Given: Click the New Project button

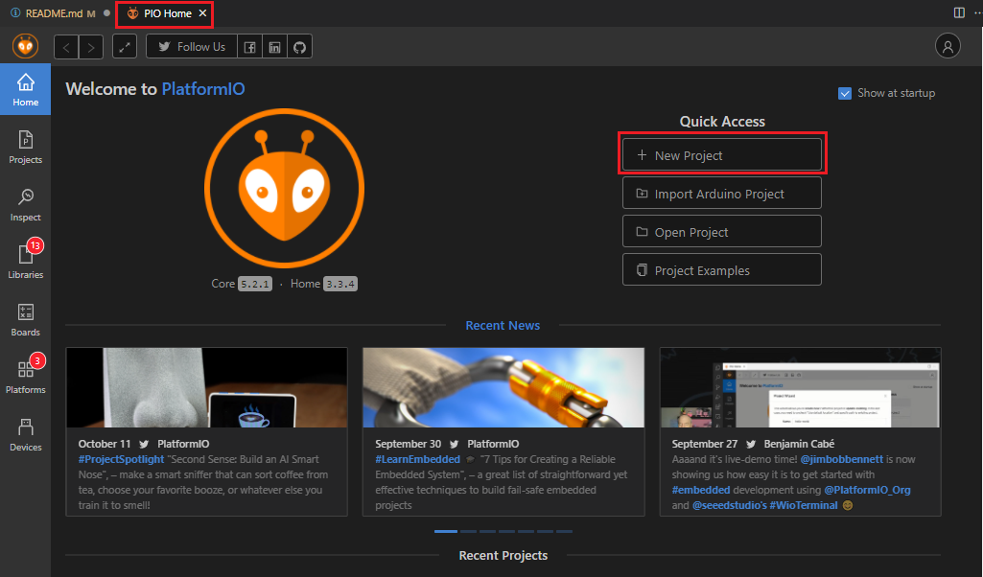Looking at the screenshot, I should point(721,154).
